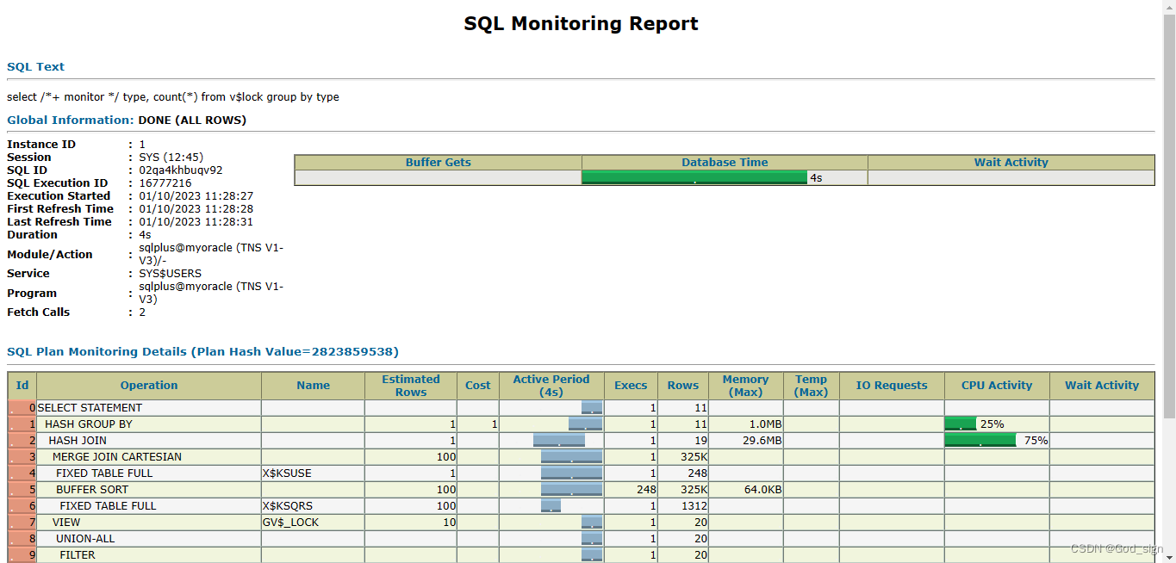This screenshot has height=563, width=1176.
Task: Click the SQL Text section heading
Action: pos(35,66)
